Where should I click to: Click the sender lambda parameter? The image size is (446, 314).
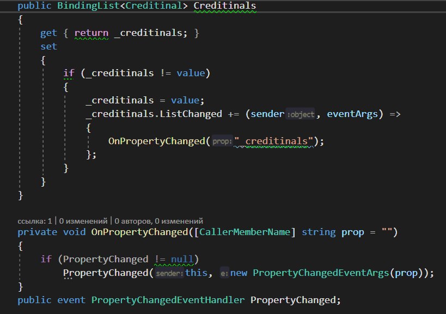pyautogui.click(x=267, y=114)
